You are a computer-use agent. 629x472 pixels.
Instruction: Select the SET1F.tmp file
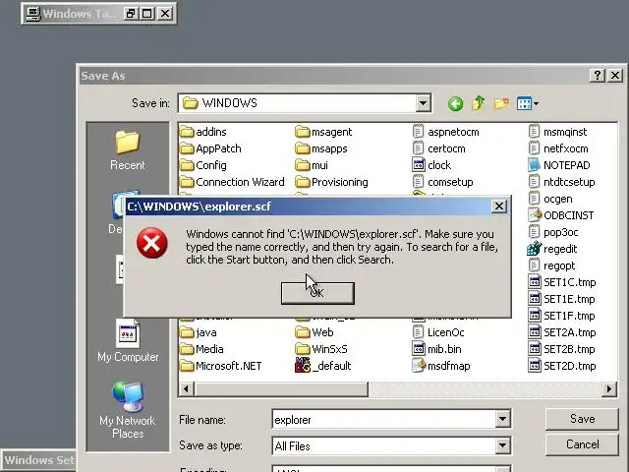pos(561,316)
